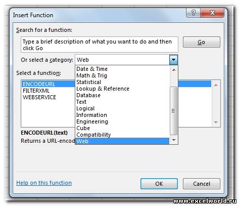Pick Lookup & Reference category
This screenshot has height=206, width=239.
(x=122, y=89)
